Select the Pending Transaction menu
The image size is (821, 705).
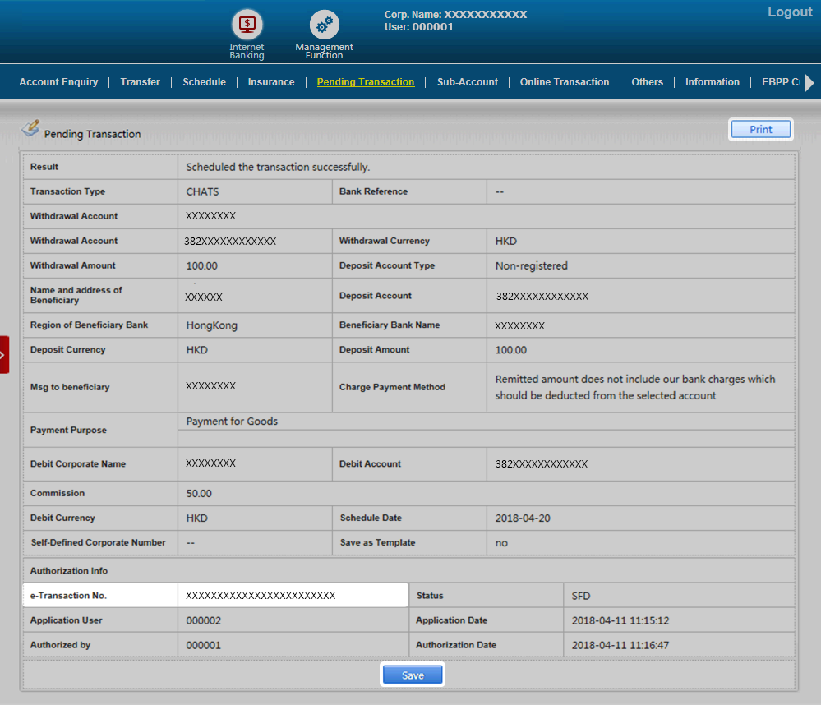pos(365,82)
